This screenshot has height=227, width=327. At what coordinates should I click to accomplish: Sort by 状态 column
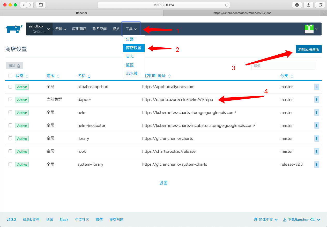(x=22, y=76)
